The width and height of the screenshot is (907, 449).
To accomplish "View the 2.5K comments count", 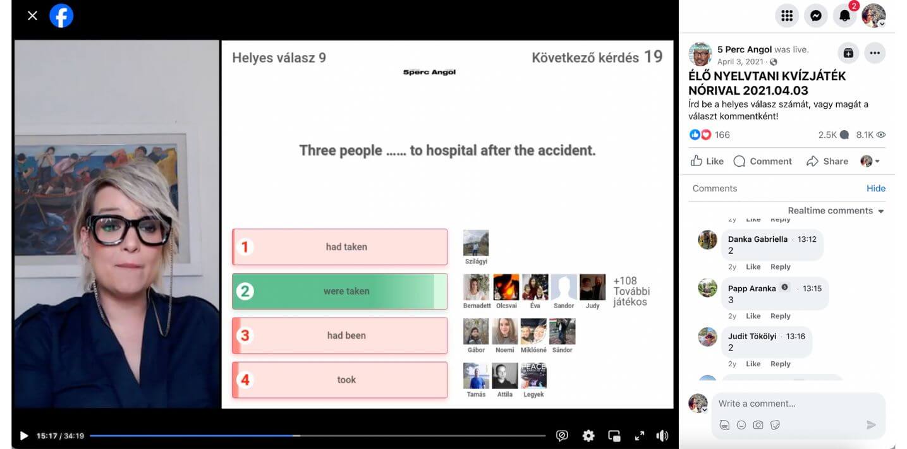I will tap(832, 135).
